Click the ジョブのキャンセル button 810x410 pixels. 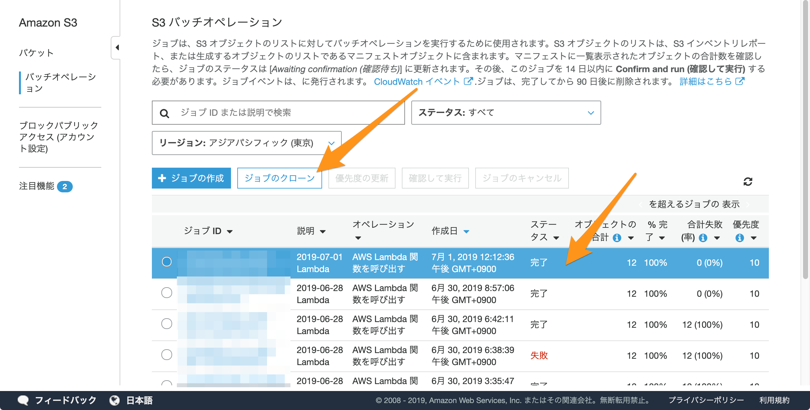[x=522, y=178]
